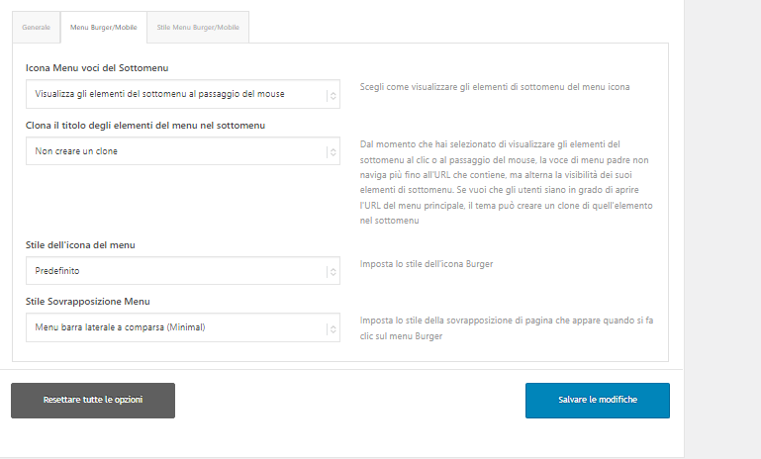Click the 'Dal momento che hai selezionato' explanation paragraph

507,182
